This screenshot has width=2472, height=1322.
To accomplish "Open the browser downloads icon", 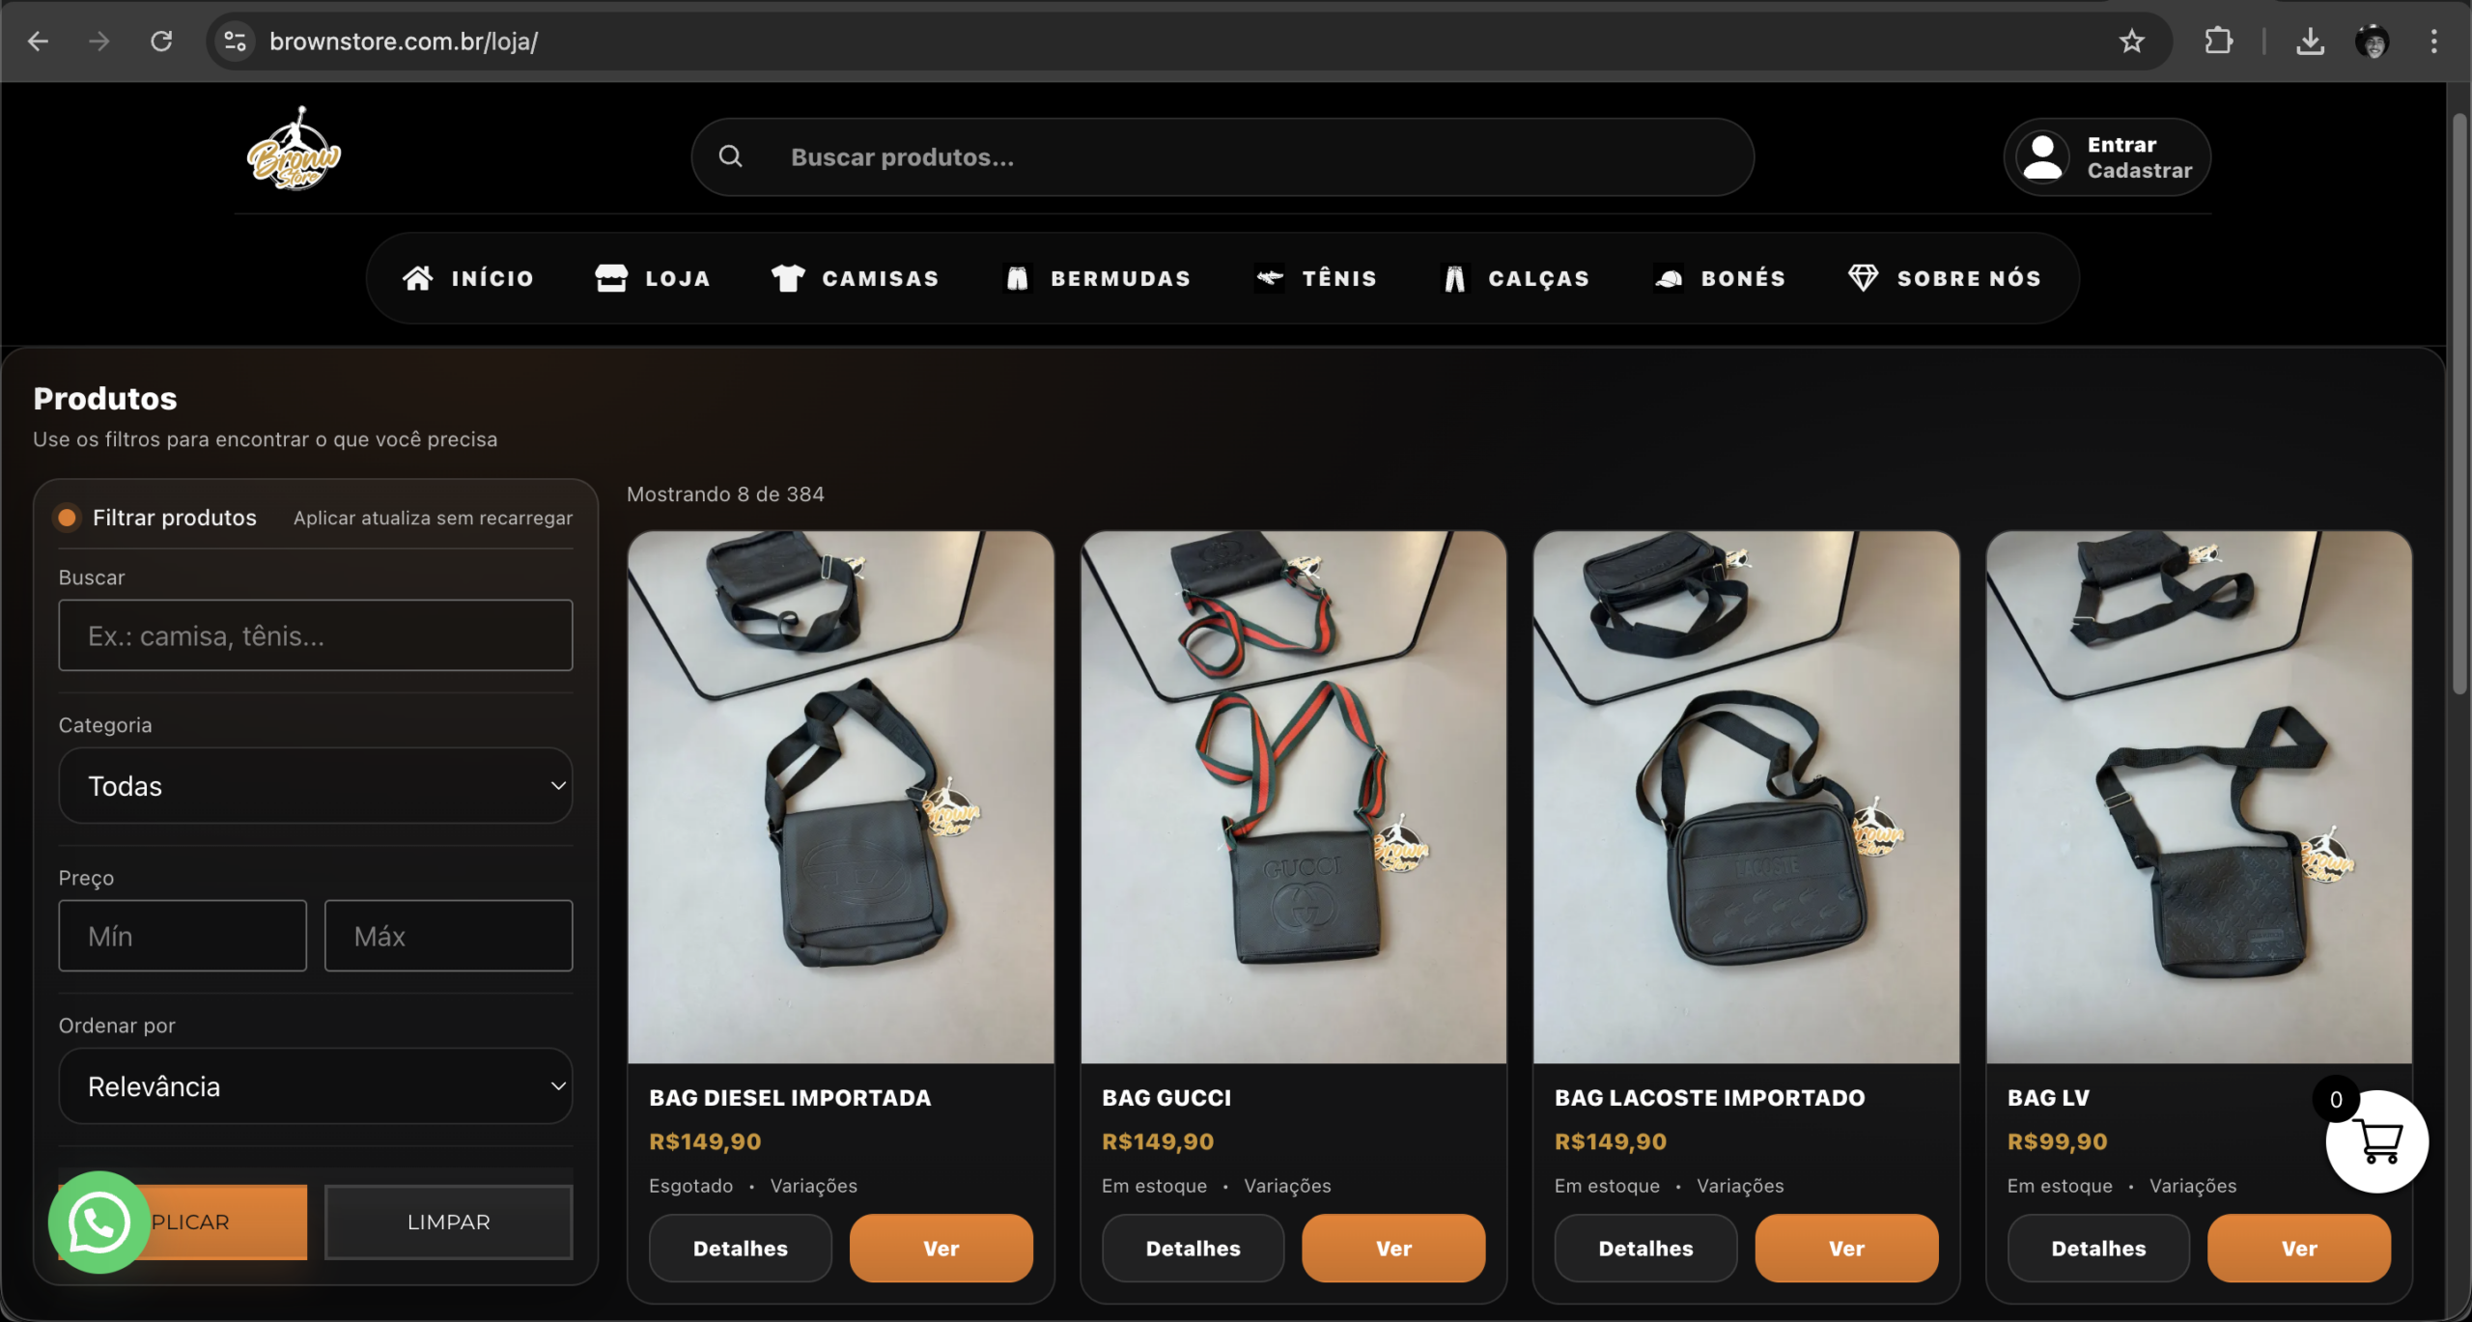I will (x=2310, y=42).
